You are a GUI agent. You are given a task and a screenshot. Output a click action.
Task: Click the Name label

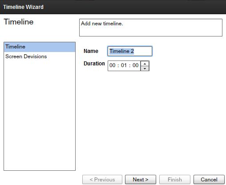pos(91,51)
